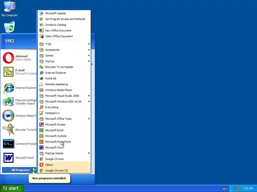Launch Microsoft Word from the recent list
Image resolution: width=257 pixels, height=192 pixels.
pyautogui.click(x=19, y=158)
